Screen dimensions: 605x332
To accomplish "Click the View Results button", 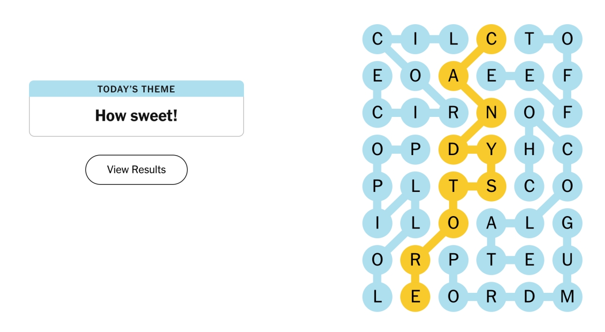I will coord(136,170).
